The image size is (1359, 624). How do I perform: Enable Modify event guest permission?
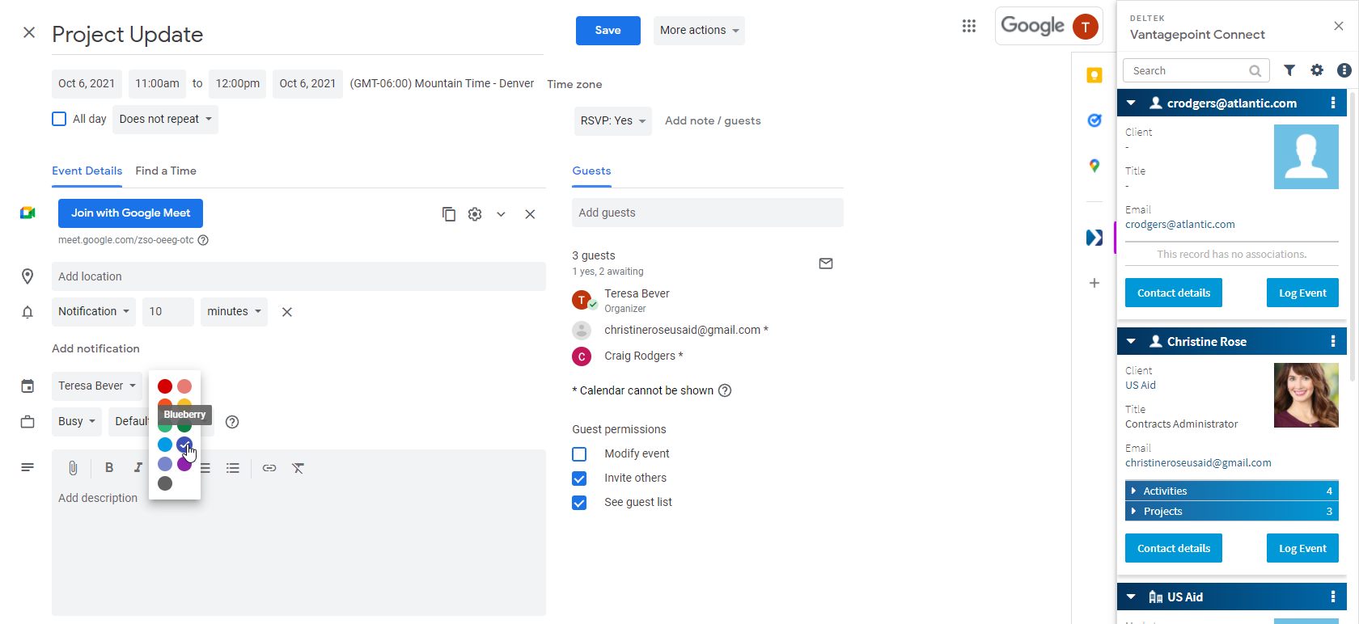(x=579, y=454)
